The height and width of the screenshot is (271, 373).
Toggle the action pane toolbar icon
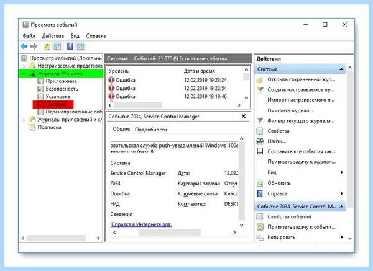click(80, 47)
